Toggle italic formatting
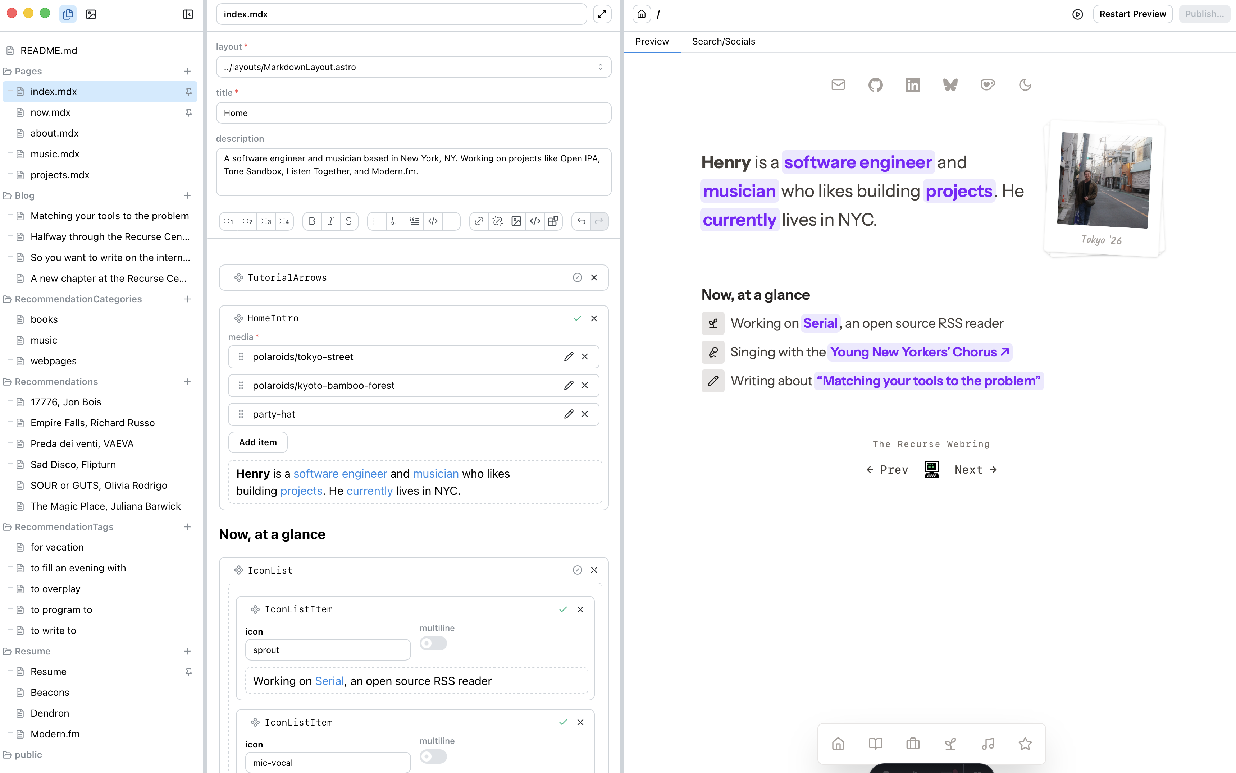Image resolution: width=1236 pixels, height=773 pixels. coord(330,221)
